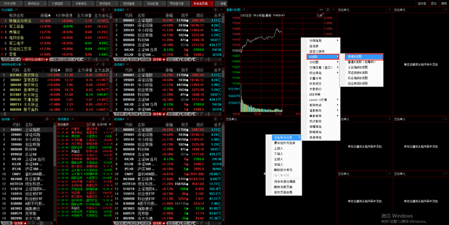The width and height of the screenshot is (449, 225).
Task: Select 恒生科技 HSTECH row in 自选股4 panel
Action: [167, 184]
